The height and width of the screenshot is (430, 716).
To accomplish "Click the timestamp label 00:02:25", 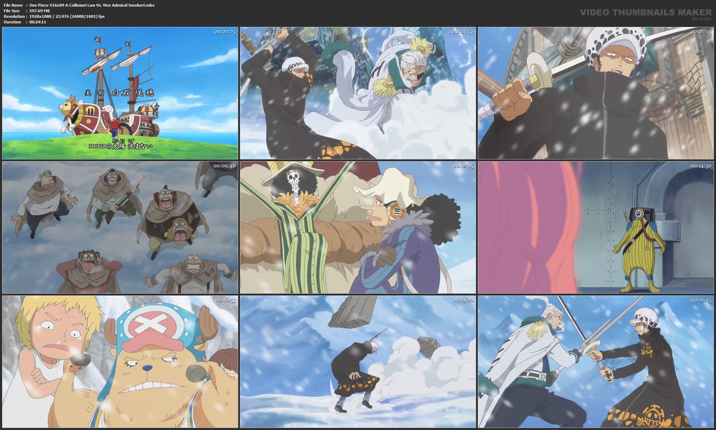I will [x=225, y=32].
